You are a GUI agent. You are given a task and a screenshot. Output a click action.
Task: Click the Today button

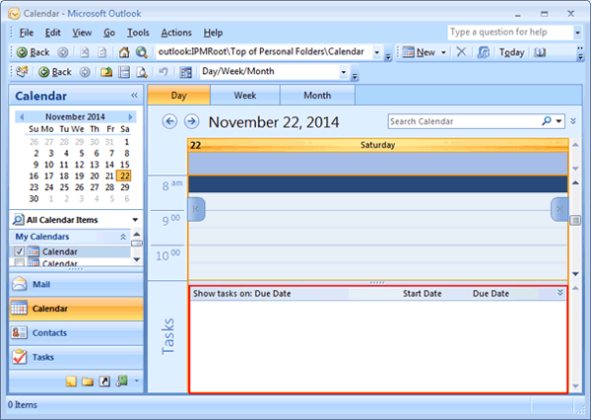click(x=511, y=52)
